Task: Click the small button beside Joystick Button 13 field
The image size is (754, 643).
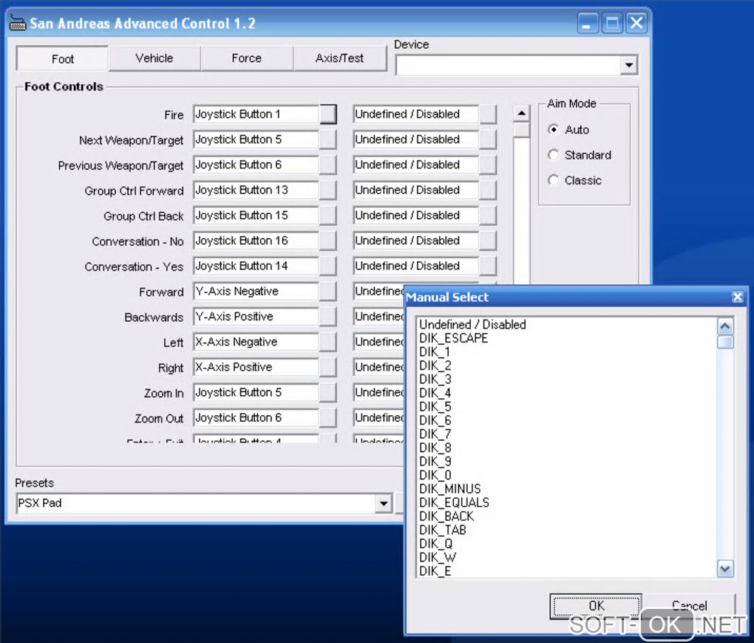Action: tap(328, 190)
